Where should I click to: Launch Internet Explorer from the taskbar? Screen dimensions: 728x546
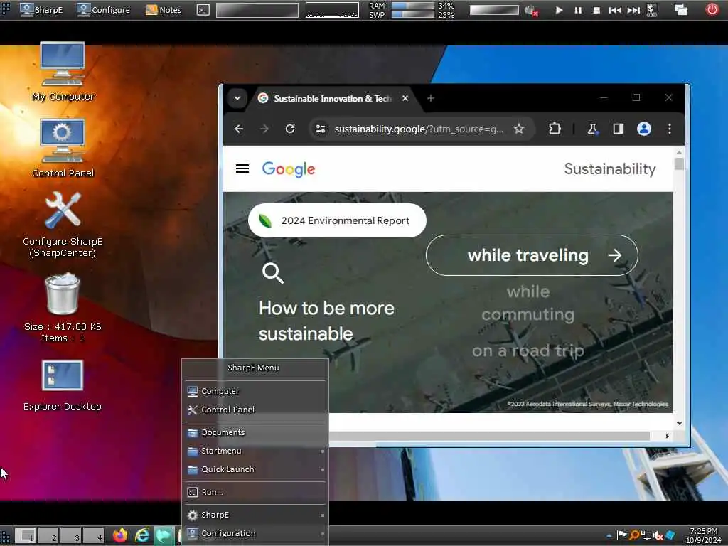[142, 535]
